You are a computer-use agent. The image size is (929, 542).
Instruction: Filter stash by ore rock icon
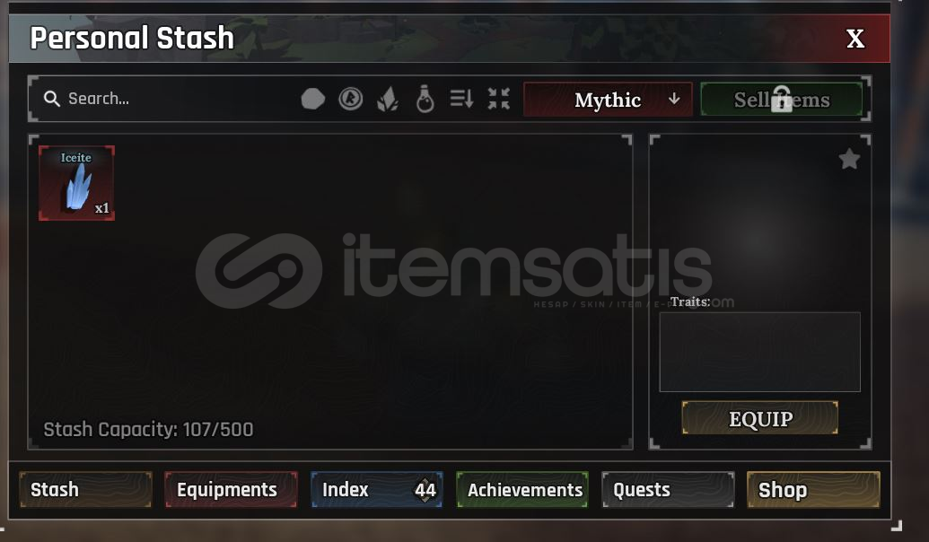click(x=313, y=99)
